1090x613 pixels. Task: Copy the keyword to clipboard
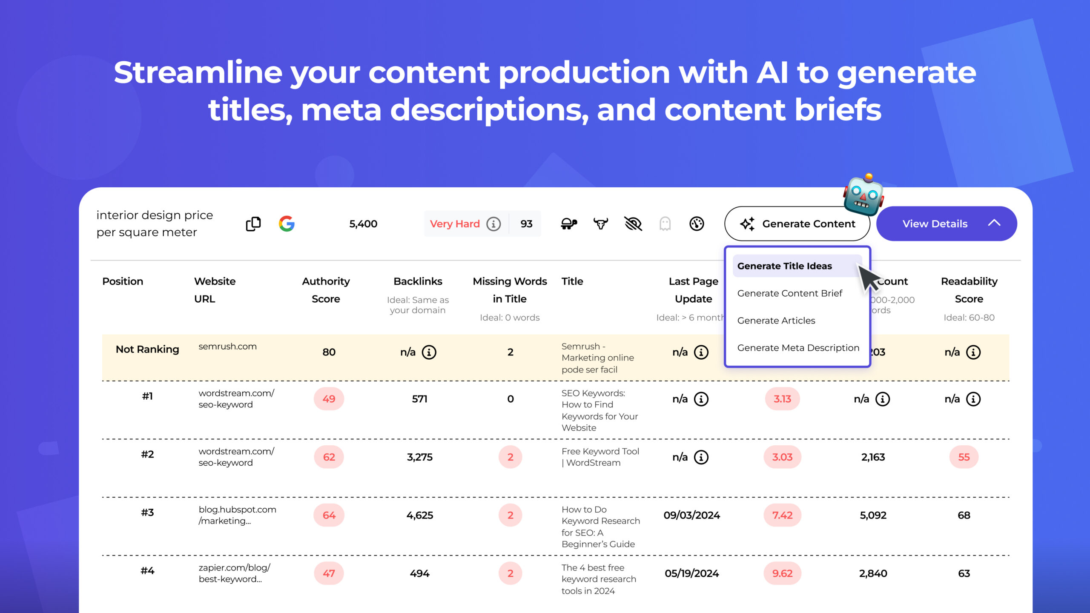click(254, 223)
